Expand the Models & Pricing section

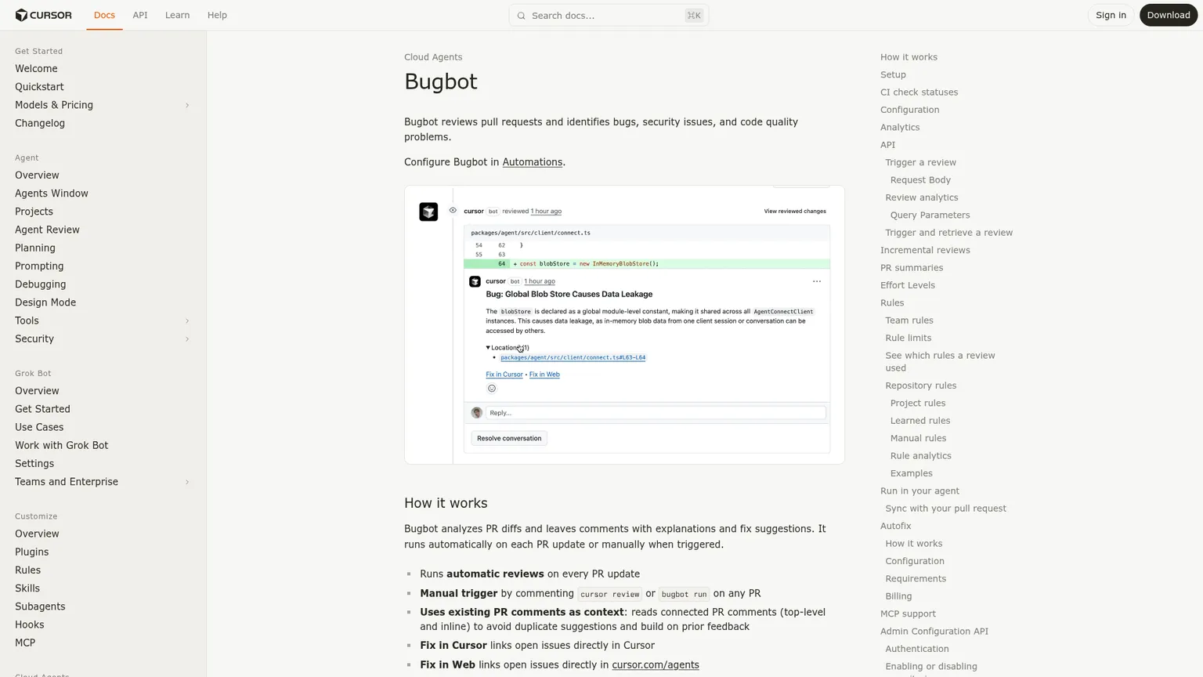(187, 105)
